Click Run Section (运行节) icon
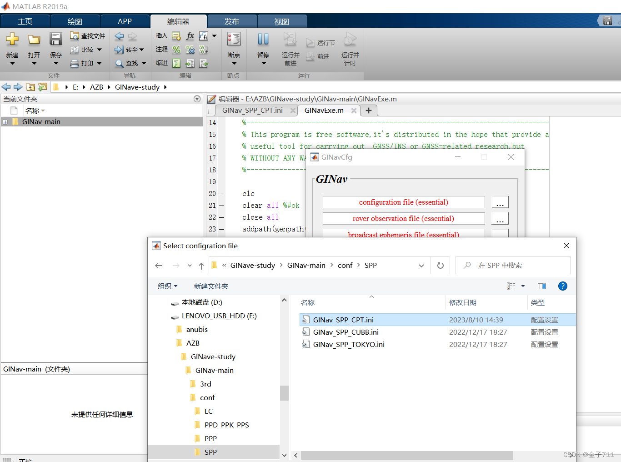The height and width of the screenshot is (462, 621). tap(321, 42)
